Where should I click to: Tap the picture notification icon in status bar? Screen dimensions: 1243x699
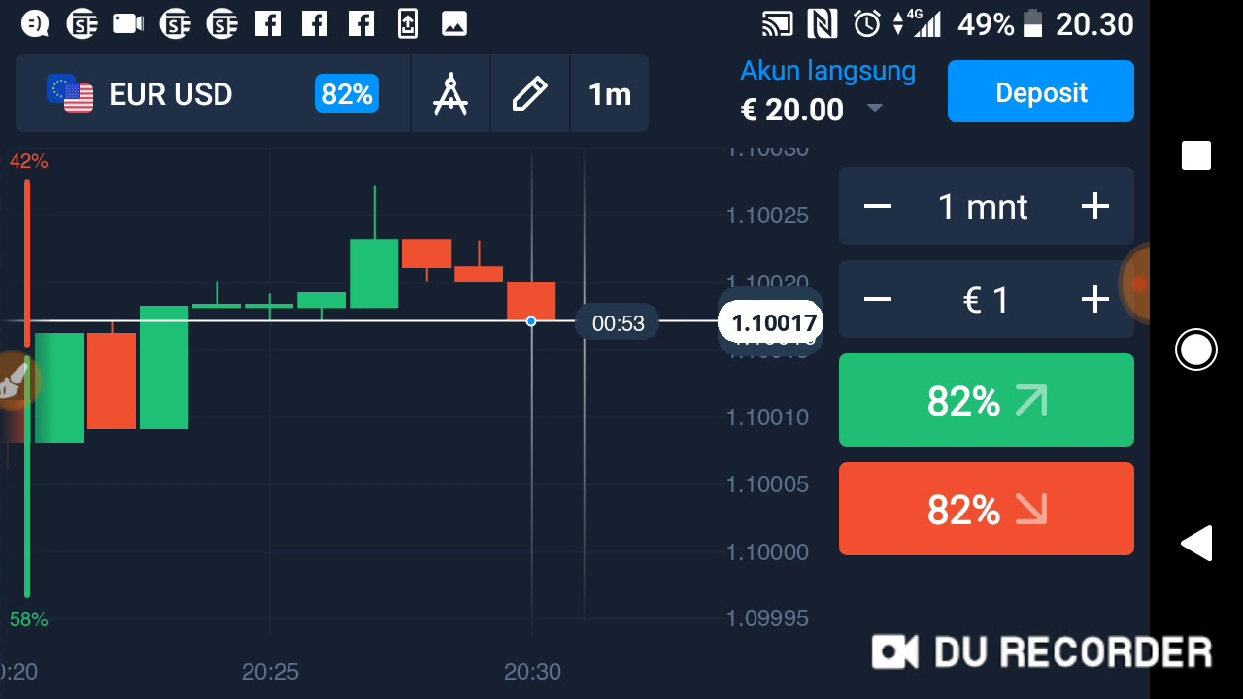(x=454, y=23)
